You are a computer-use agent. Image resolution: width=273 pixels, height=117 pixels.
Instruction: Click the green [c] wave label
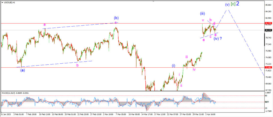[233, 4]
